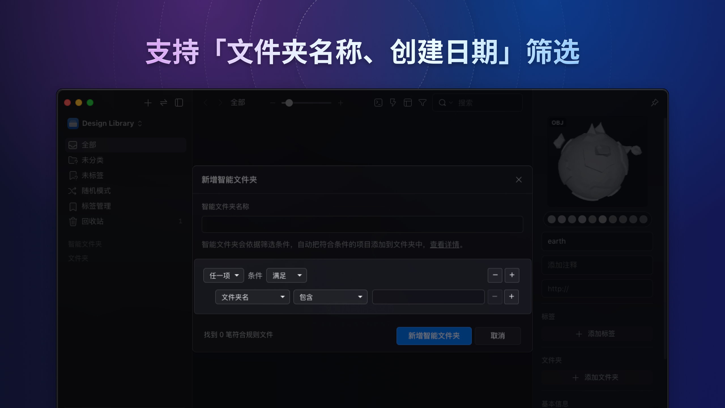725x408 pixels.
Task: Click the 新增智能文件夹 confirm button
Action: [434, 336]
